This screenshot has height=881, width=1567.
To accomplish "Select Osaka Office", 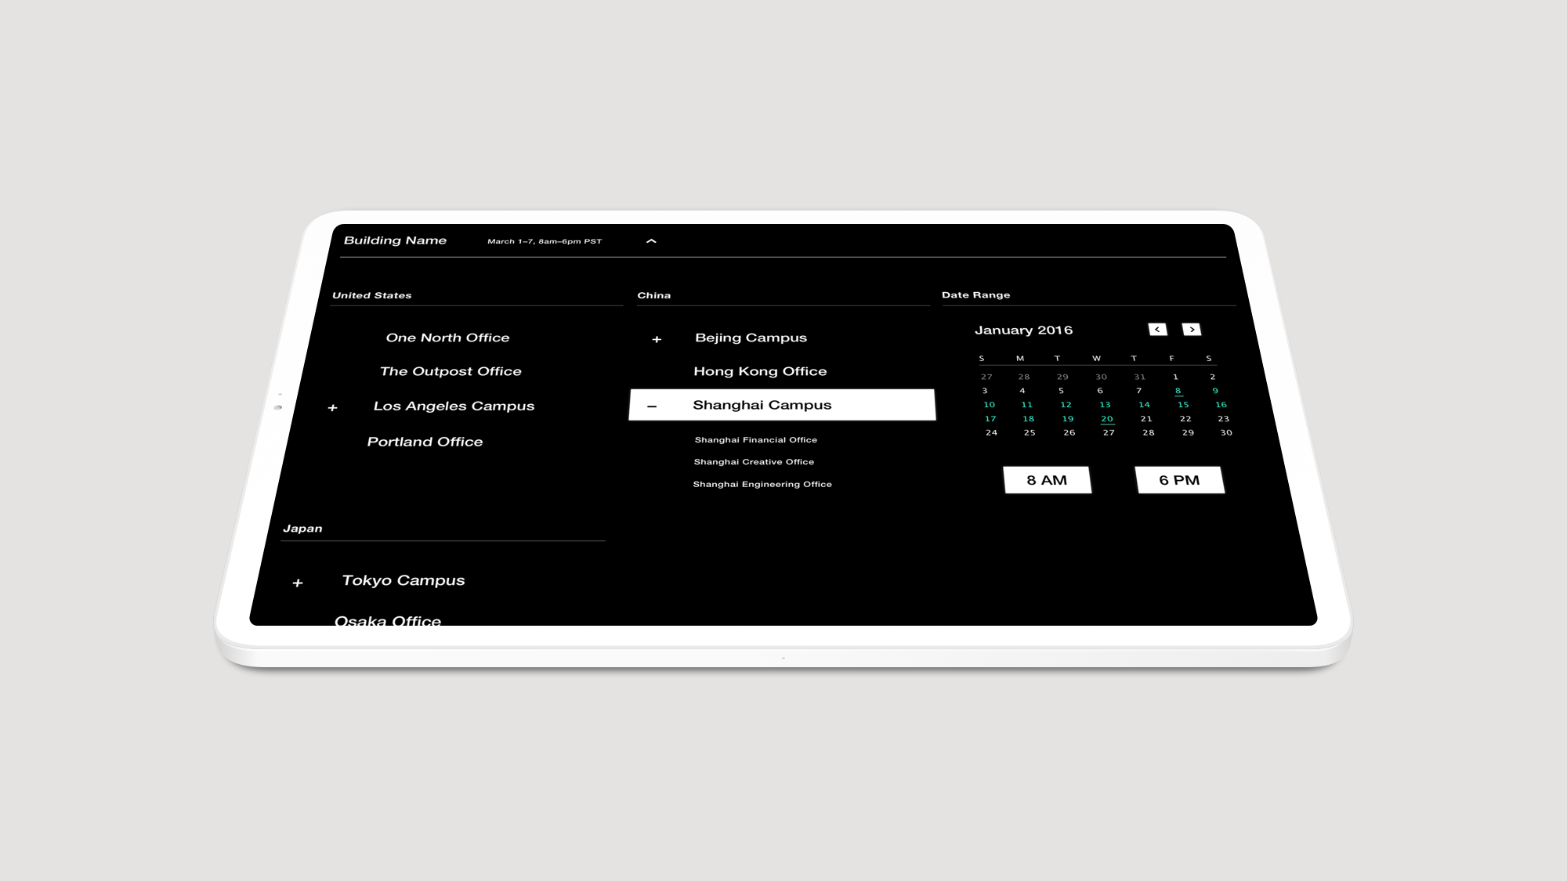I will point(388,619).
